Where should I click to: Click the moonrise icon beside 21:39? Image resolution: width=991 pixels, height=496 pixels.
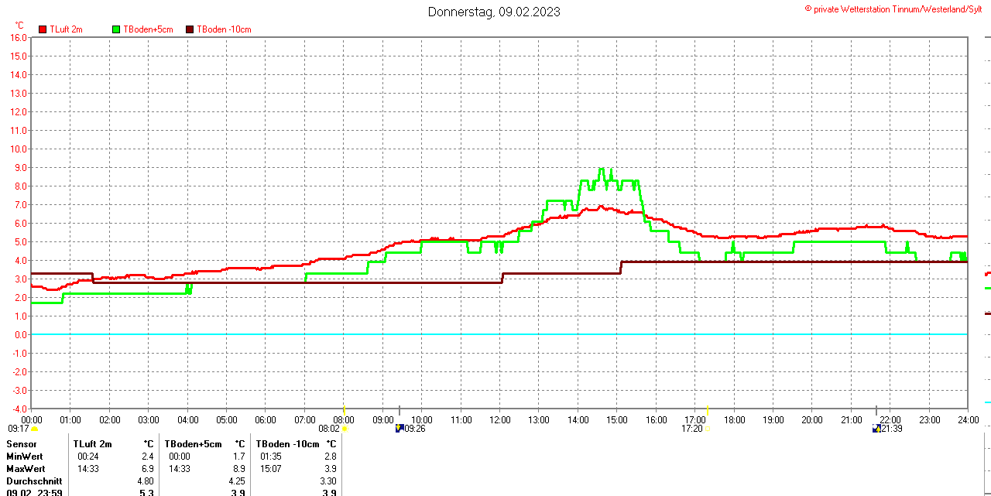tap(876, 428)
